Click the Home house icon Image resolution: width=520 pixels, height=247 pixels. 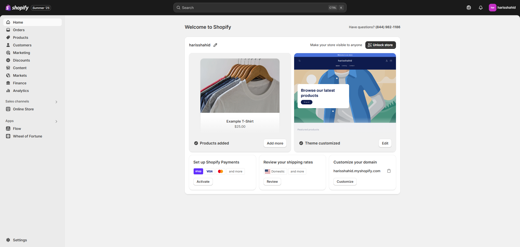point(8,22)
